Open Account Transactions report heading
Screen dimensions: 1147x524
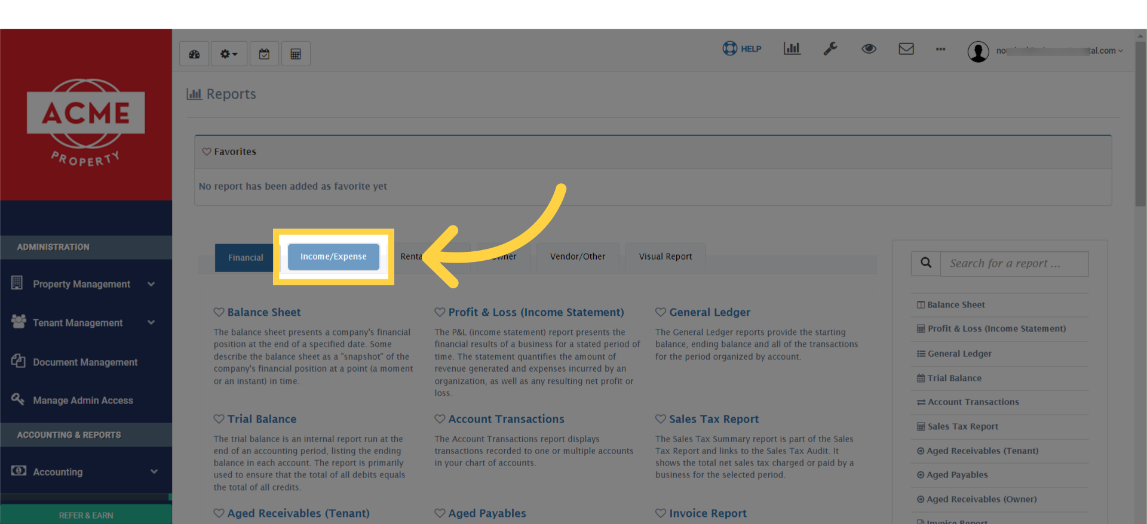[x=506, y=419]
